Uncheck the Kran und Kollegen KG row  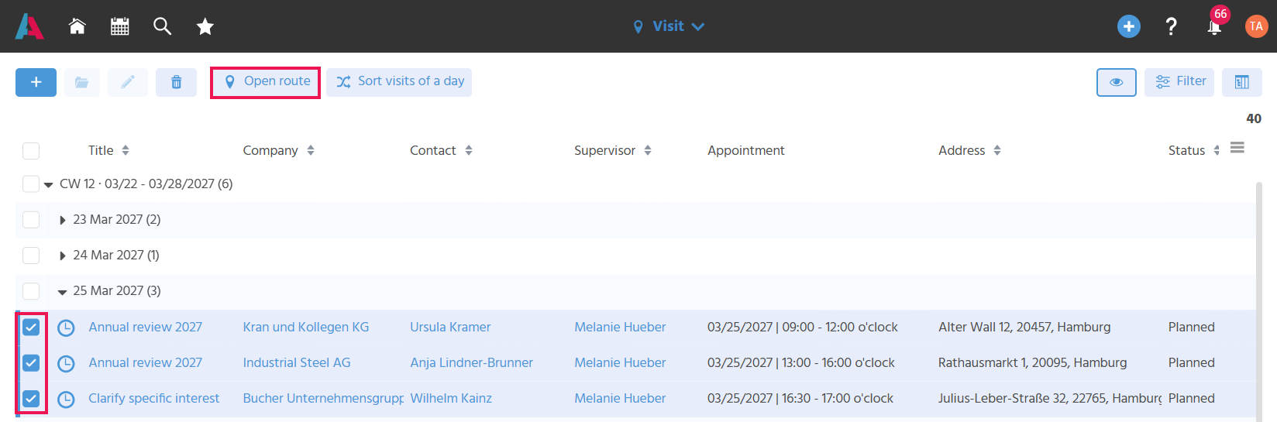[x=31, y=327]
